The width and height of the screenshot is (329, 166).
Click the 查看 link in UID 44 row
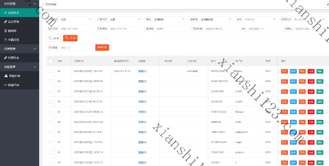click(142, 122)
